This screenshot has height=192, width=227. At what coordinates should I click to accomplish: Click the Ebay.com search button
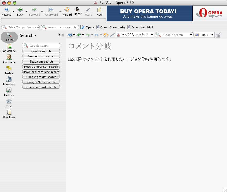tap(41, 62)
